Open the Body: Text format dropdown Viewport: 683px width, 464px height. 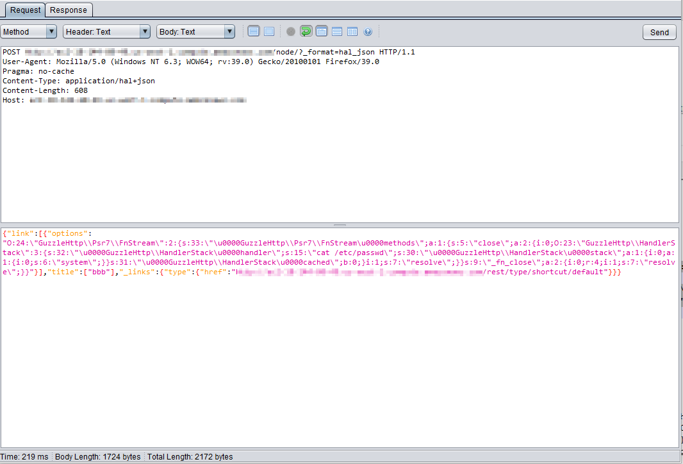(196, 31)
